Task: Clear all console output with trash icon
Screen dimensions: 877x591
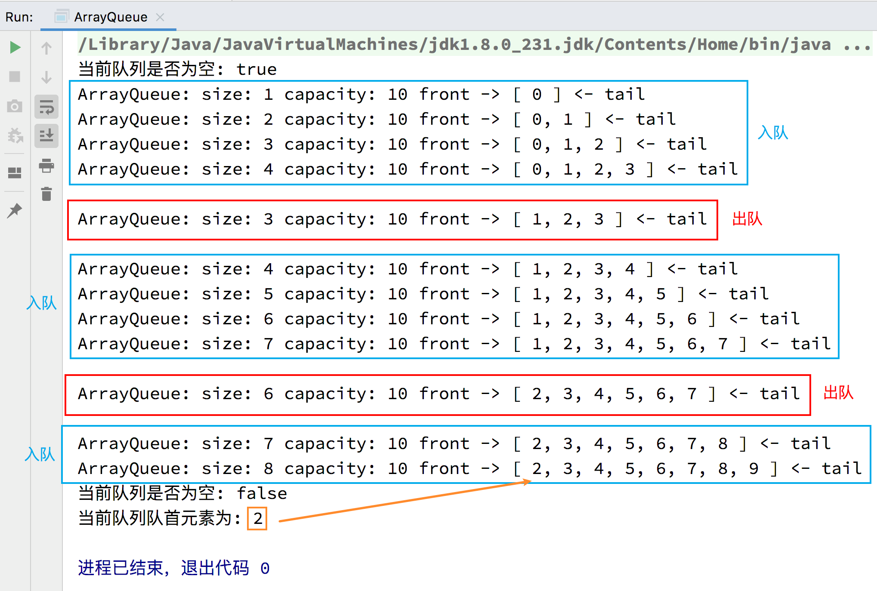Action: 46,194
